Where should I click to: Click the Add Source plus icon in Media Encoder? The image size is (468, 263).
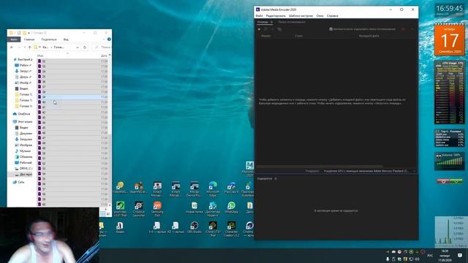click(259, 29)
